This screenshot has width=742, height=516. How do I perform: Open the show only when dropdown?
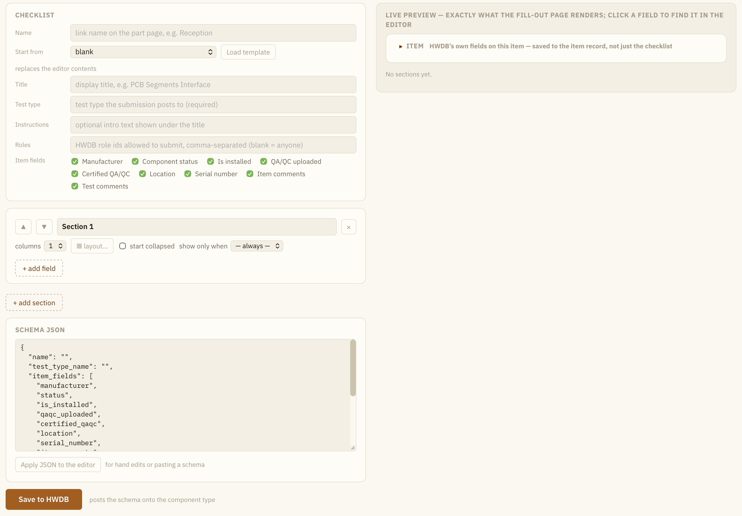[257, 246]
